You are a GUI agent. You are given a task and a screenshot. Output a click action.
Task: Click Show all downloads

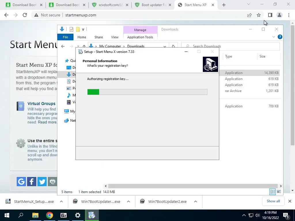[273, 201]
